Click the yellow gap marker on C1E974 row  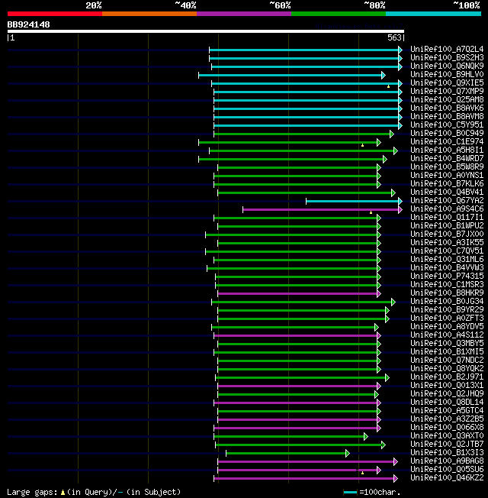click(362, 145)
